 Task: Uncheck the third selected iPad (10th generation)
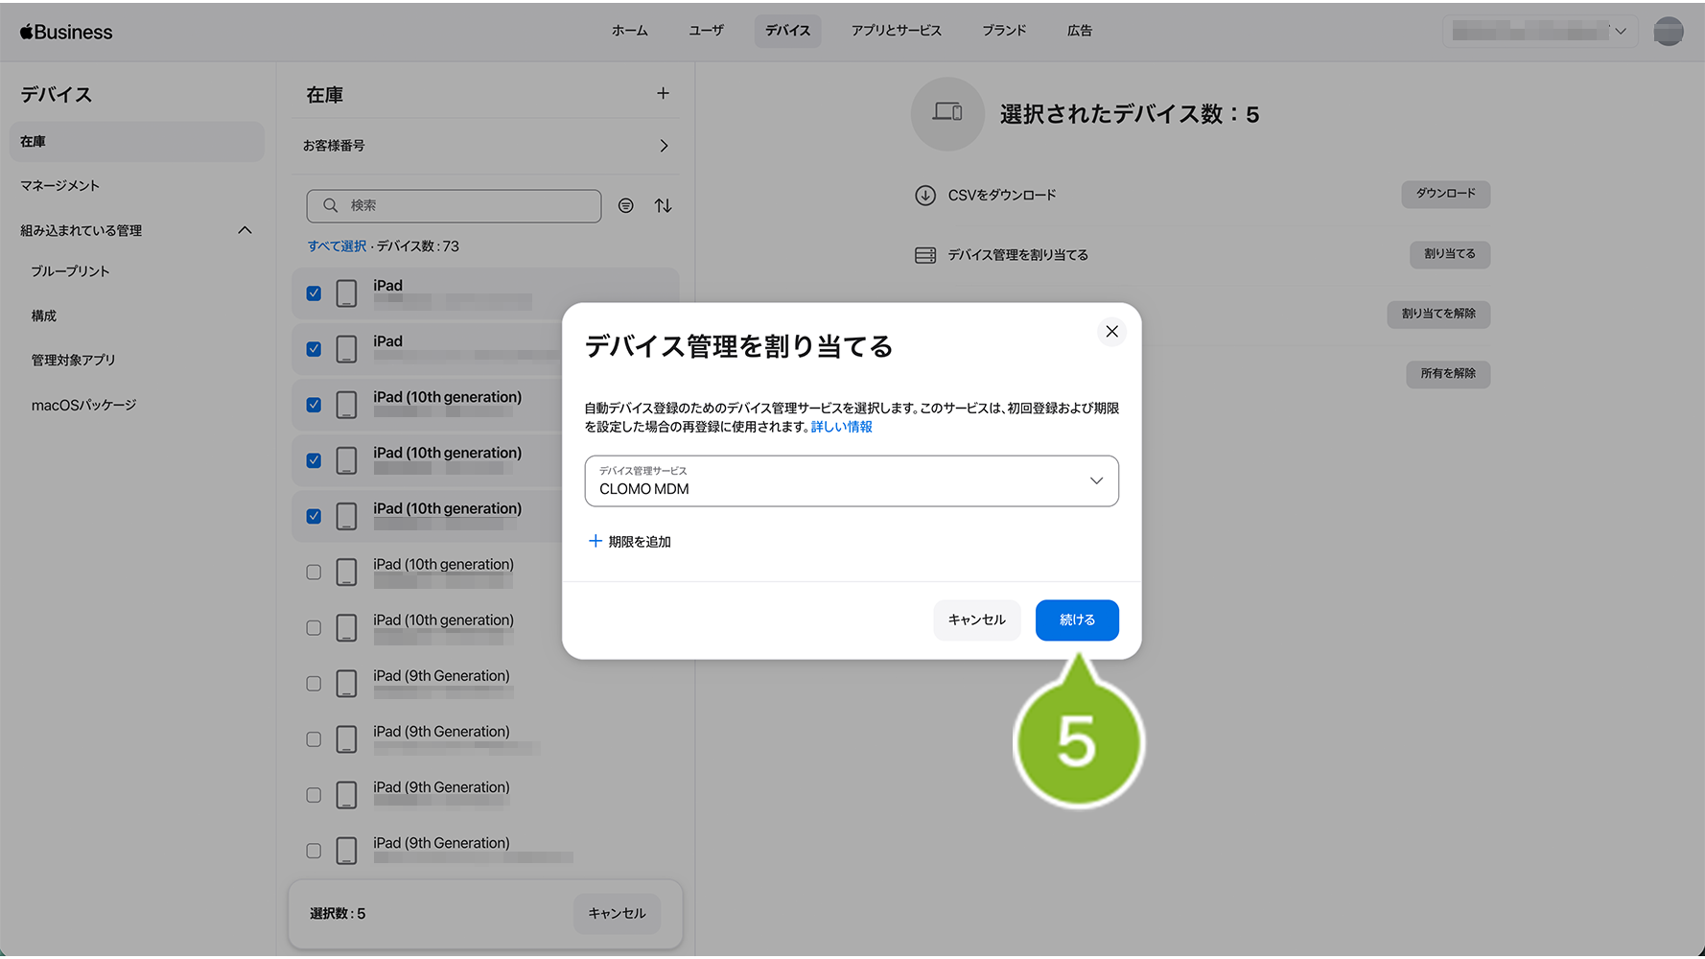(x=314, y=516)
